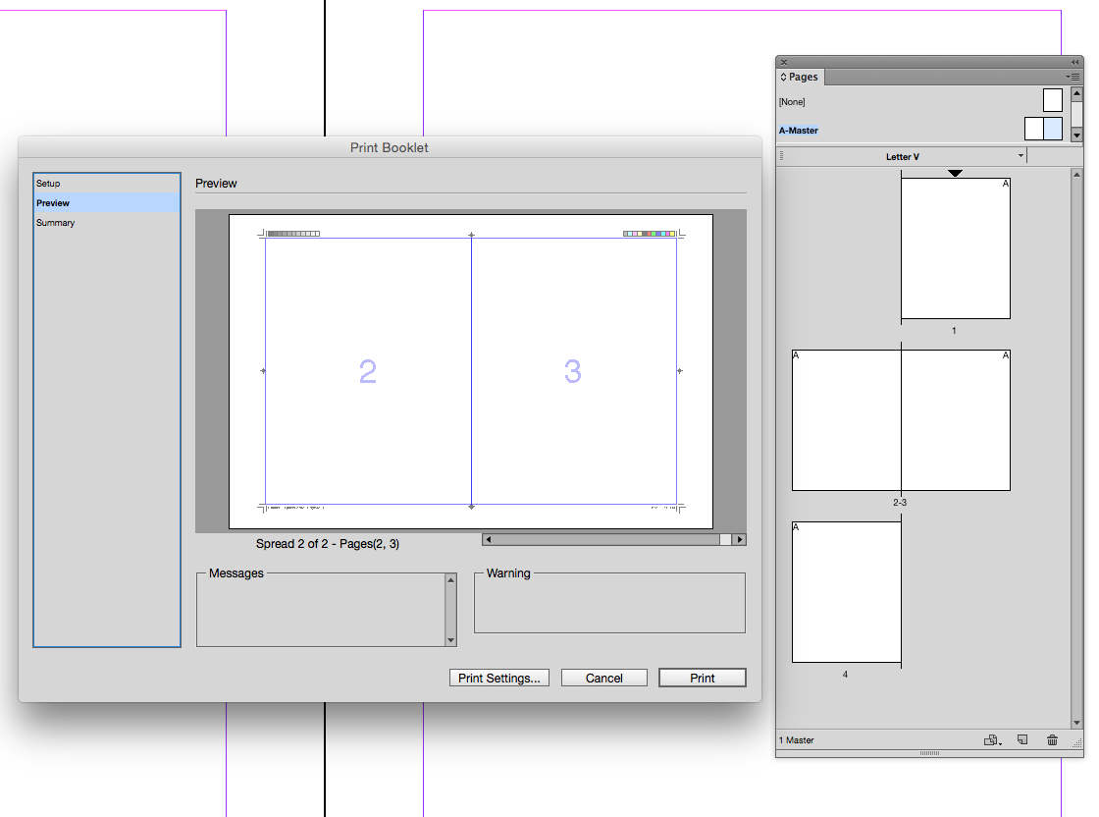
Task: Delete selected pages using the trash icon
Action: coord(1052,739)
